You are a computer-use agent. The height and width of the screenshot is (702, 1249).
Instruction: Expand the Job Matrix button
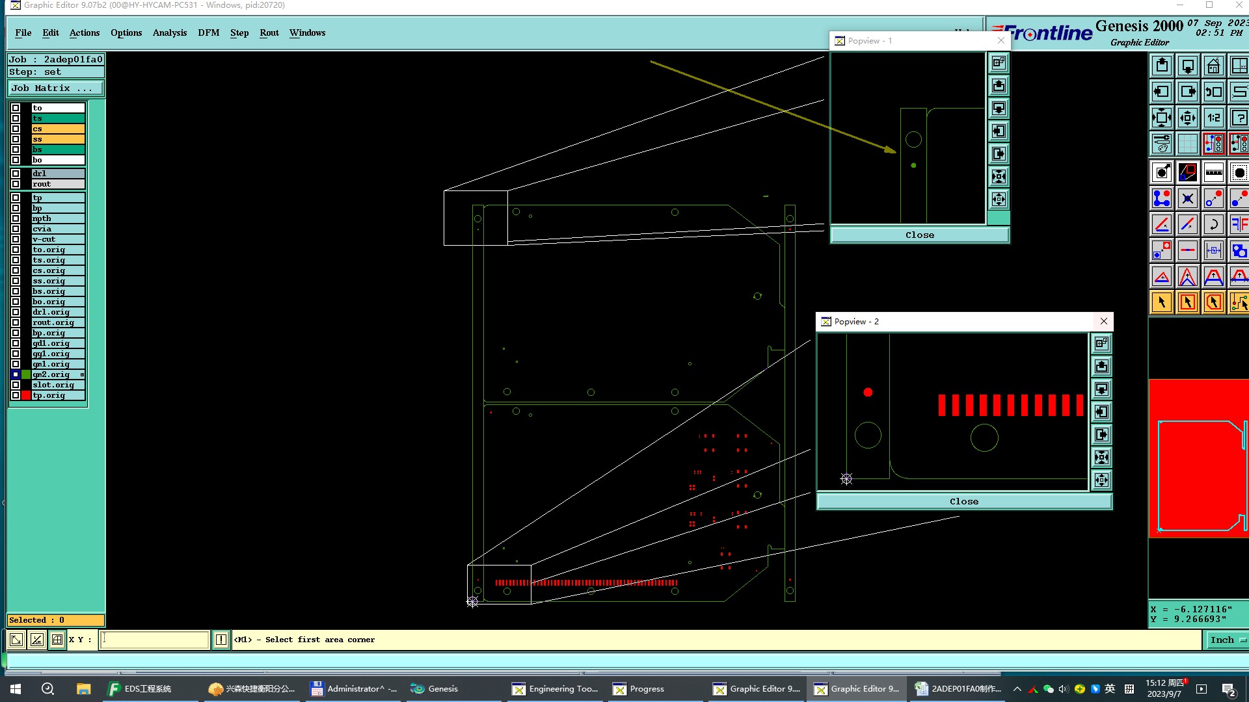(x=55, y=88)
